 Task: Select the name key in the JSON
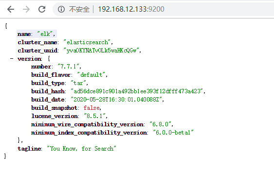24,34
